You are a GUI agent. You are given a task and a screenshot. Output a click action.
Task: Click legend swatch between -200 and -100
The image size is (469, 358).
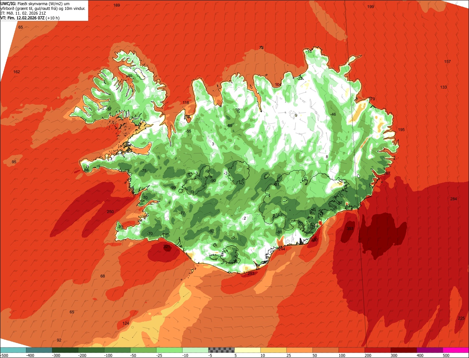pyautogui.click(x=91, y=350)
